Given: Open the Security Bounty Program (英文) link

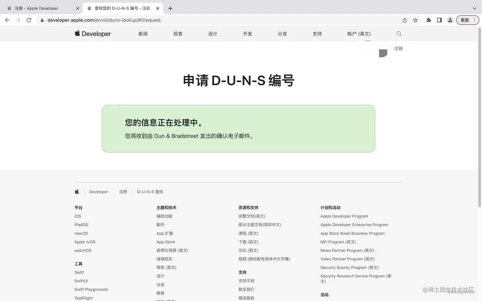Looking at the screenshot, I should (x=350, y=268).
